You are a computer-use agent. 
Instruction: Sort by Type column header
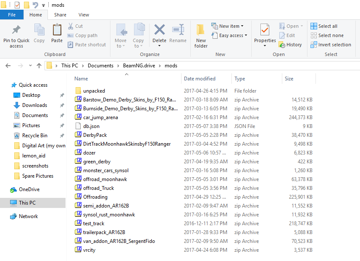click(x=239, y=79)
